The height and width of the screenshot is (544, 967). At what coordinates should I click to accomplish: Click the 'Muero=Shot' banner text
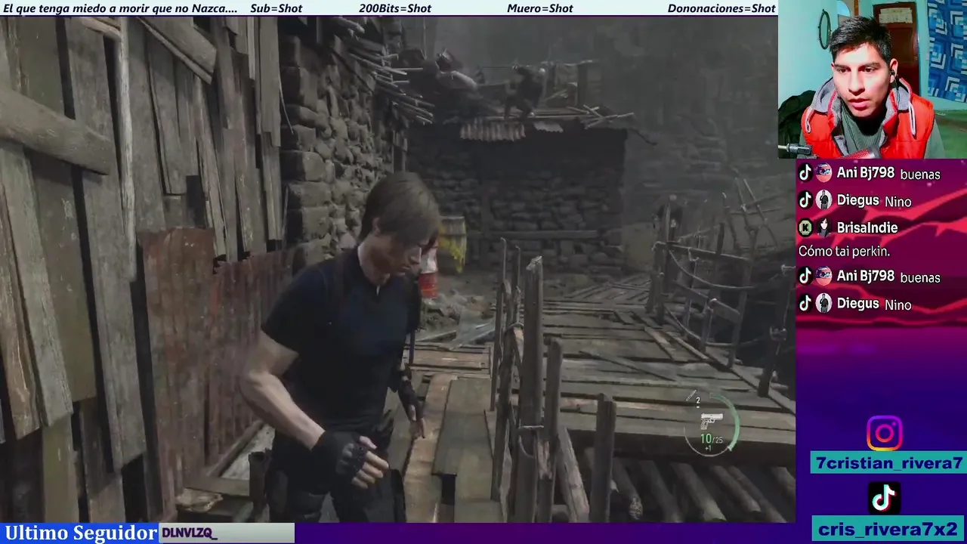(540, 8)
